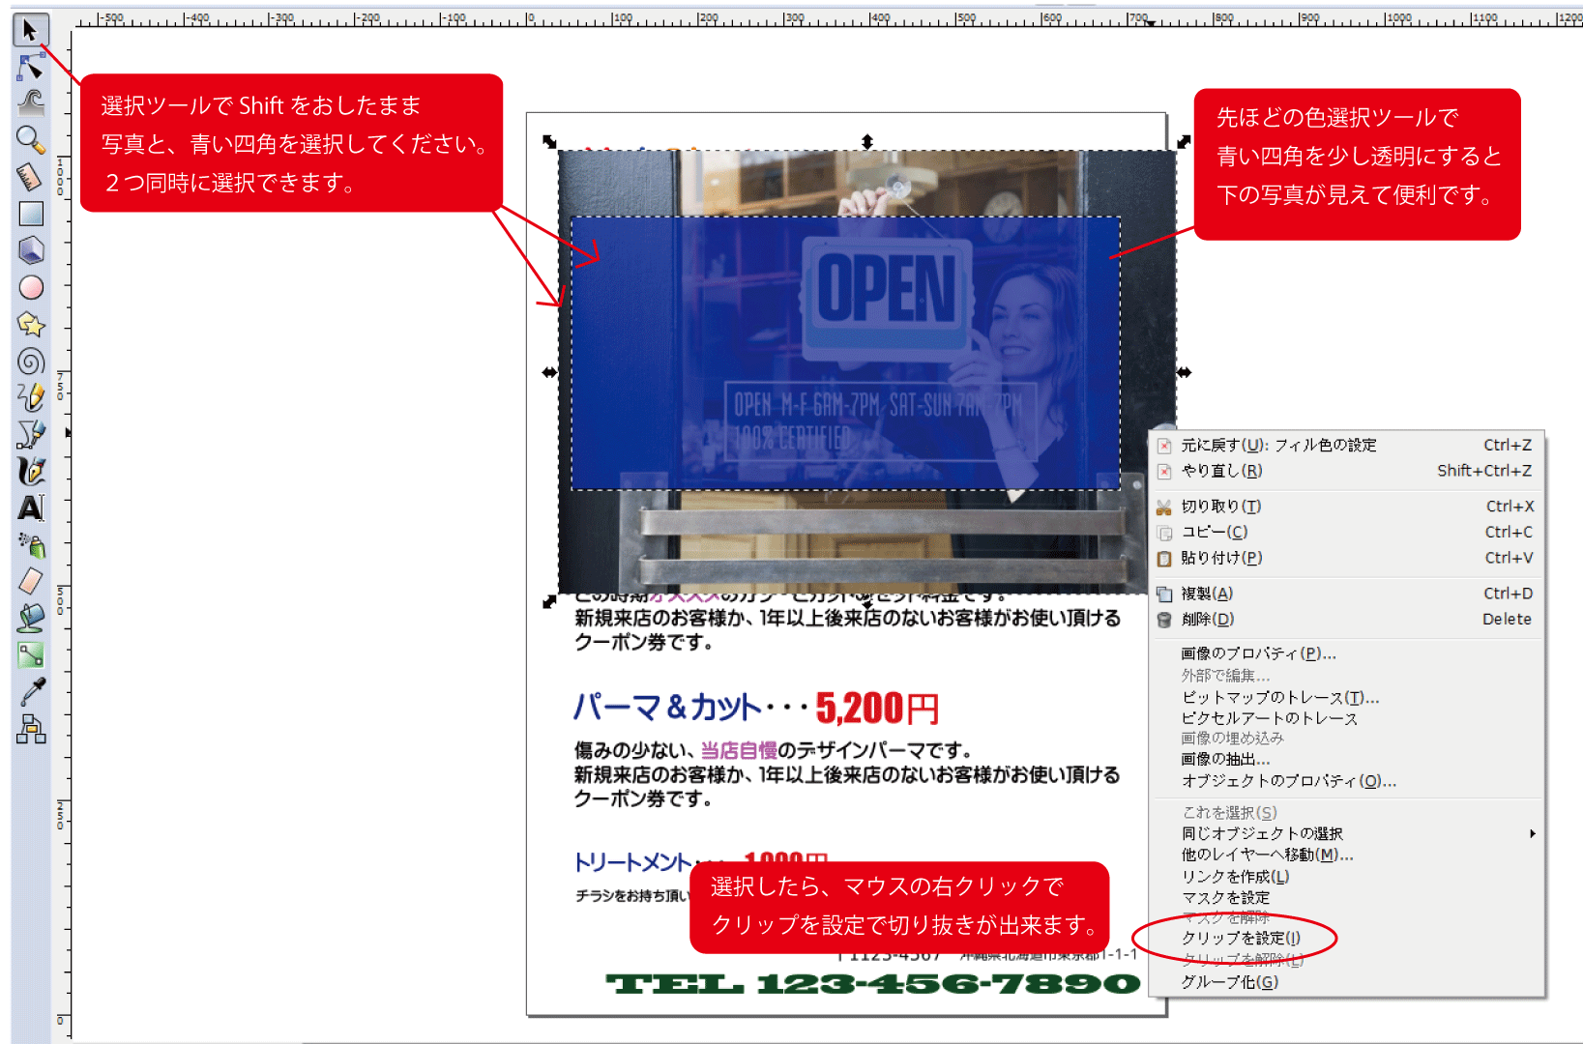1583x1044 pixels.
Task: Select リンクを作成(L) menu entry
Action: (x=1346, y=877)
